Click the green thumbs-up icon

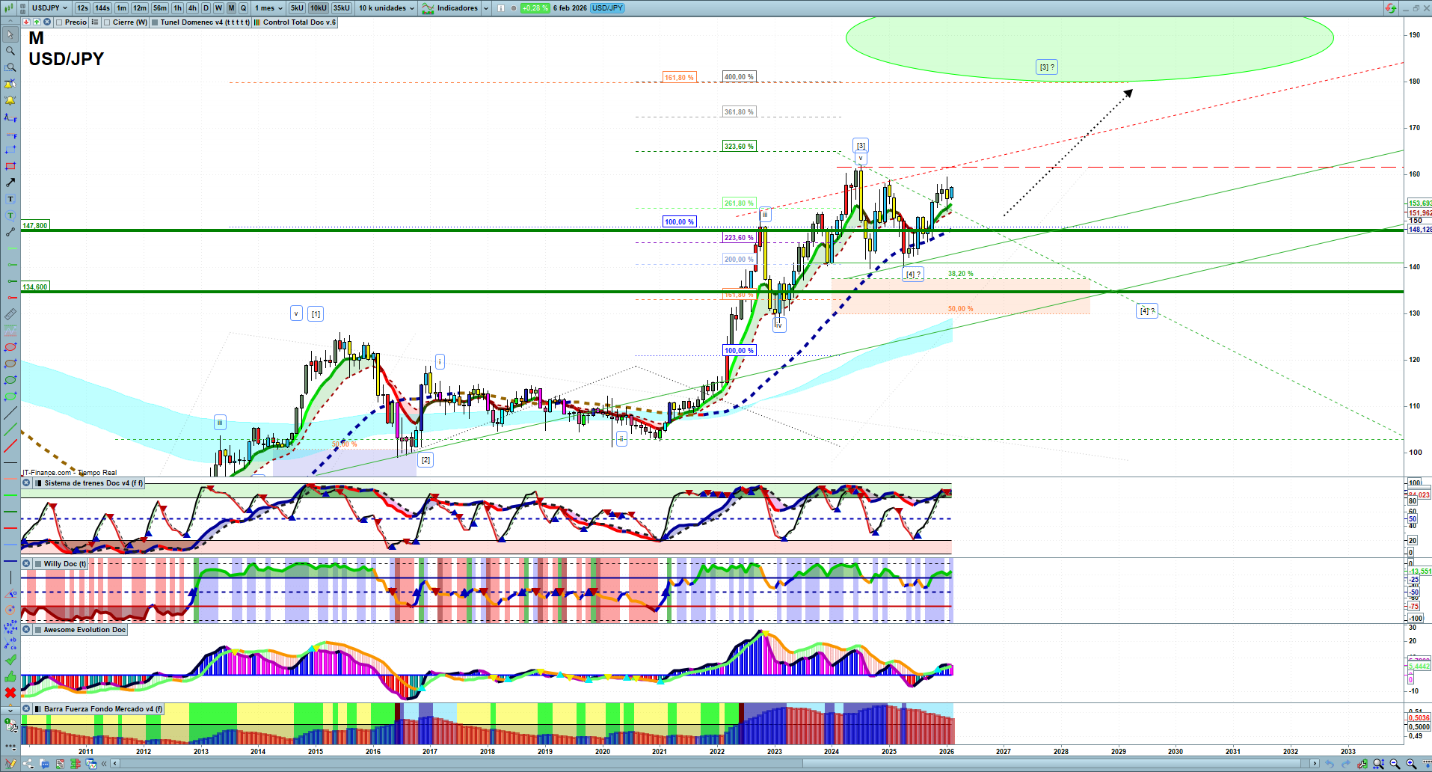point(10,676)
